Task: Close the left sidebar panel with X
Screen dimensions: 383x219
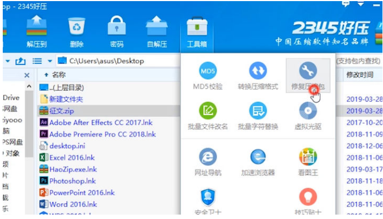Action: (27, 75)
